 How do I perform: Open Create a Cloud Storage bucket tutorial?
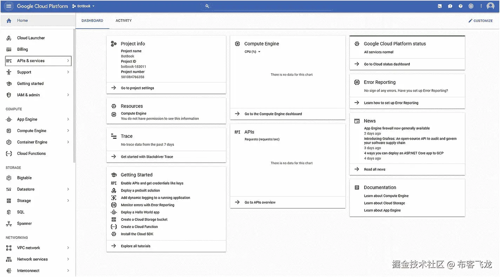pos(144,220)
